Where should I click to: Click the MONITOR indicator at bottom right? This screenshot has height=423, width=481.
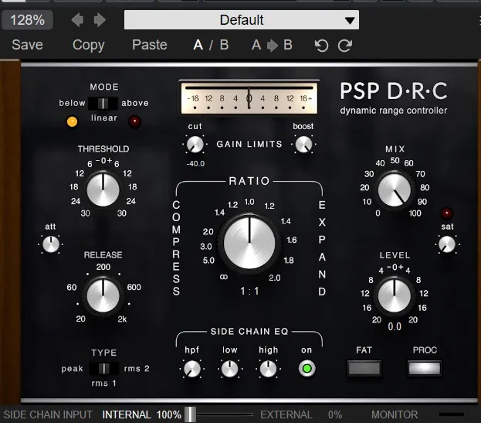click(x=451, y=414)
